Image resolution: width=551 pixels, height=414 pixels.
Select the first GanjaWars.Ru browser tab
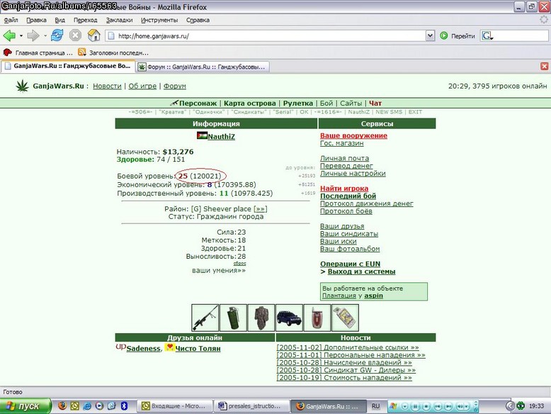pos(68,66)
